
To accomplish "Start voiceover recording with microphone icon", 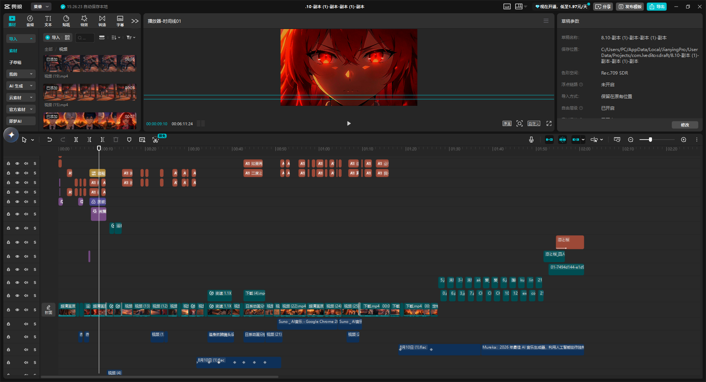I will point(531,140).
